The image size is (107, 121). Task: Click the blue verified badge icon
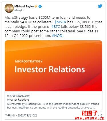point(40,7)
